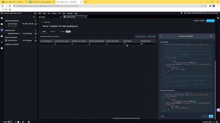220x123 pixels.
Task: Open a new browser tab
Action: (x=86, y=2)
